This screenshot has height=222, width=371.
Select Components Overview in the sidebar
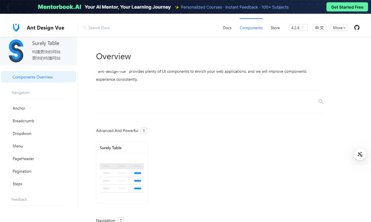(x=33, y=76)
